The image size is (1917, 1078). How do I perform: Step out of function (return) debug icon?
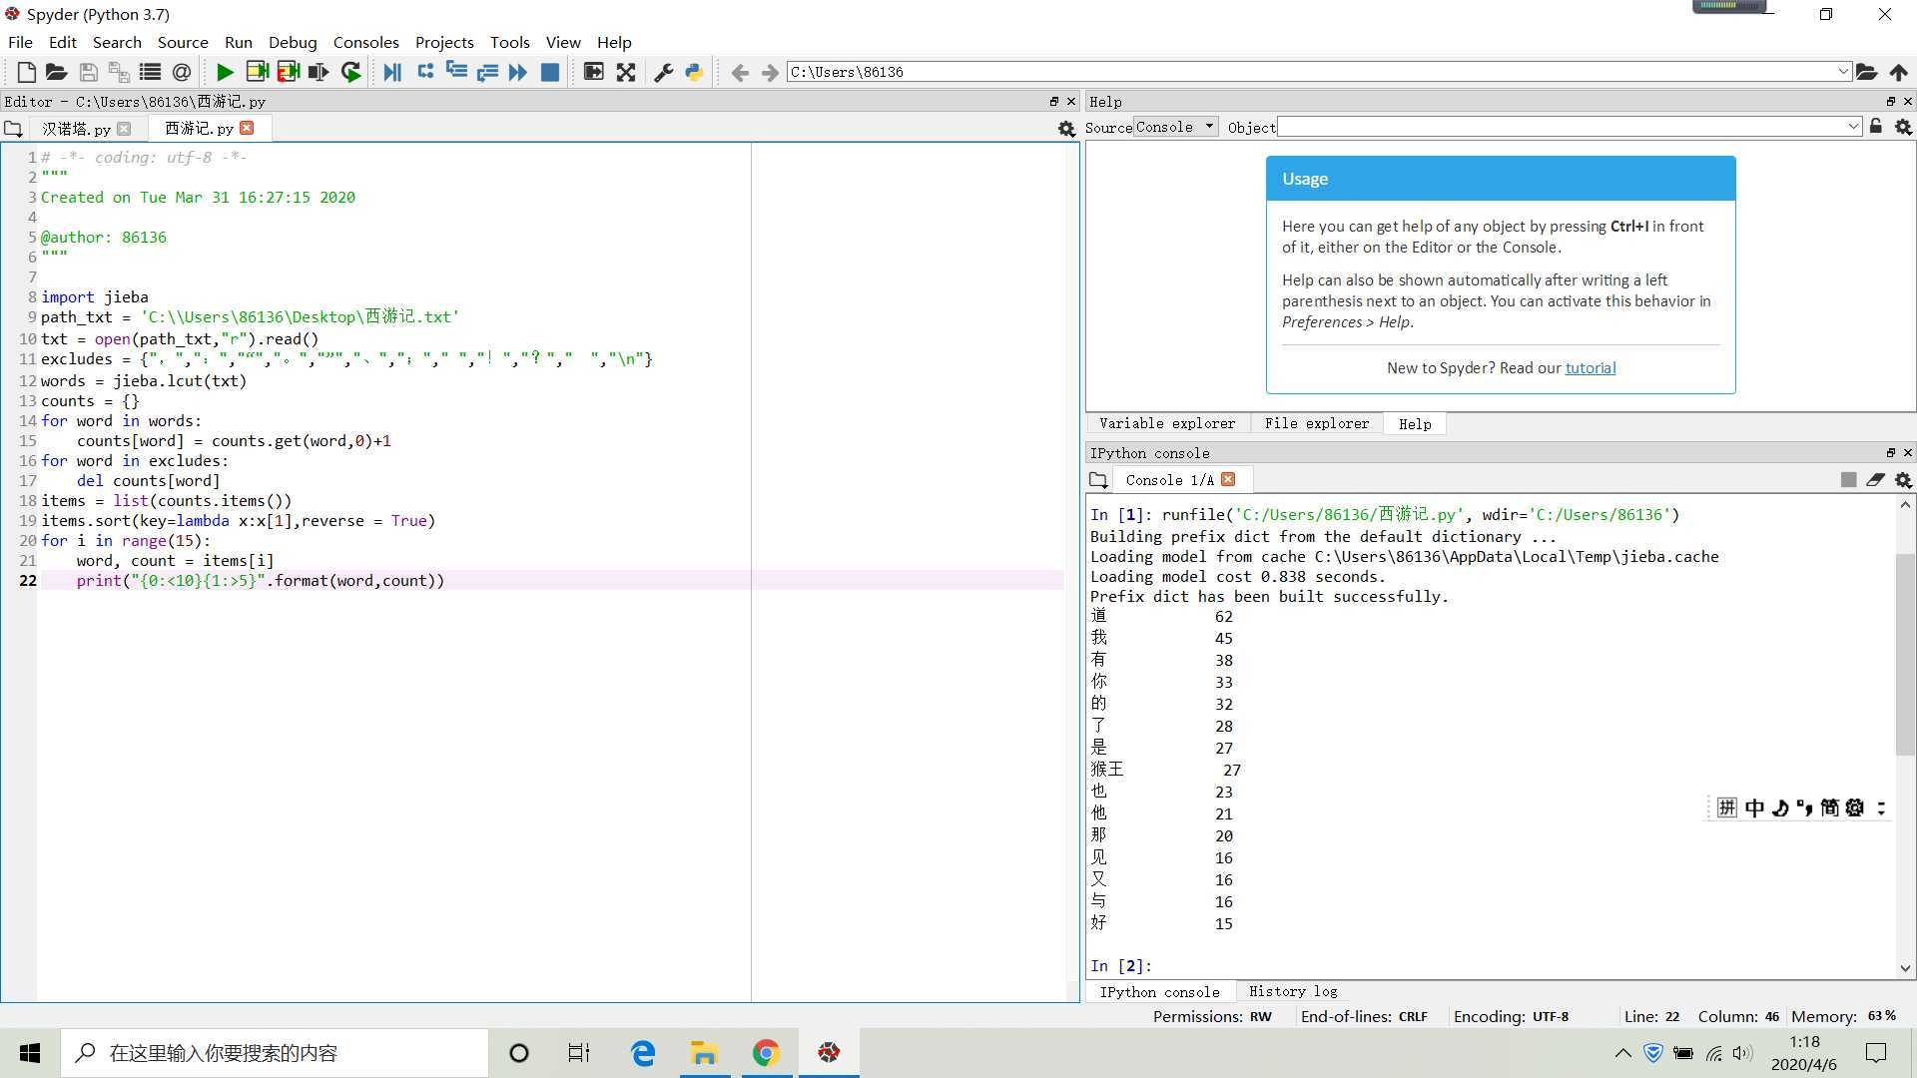point(487,72)
